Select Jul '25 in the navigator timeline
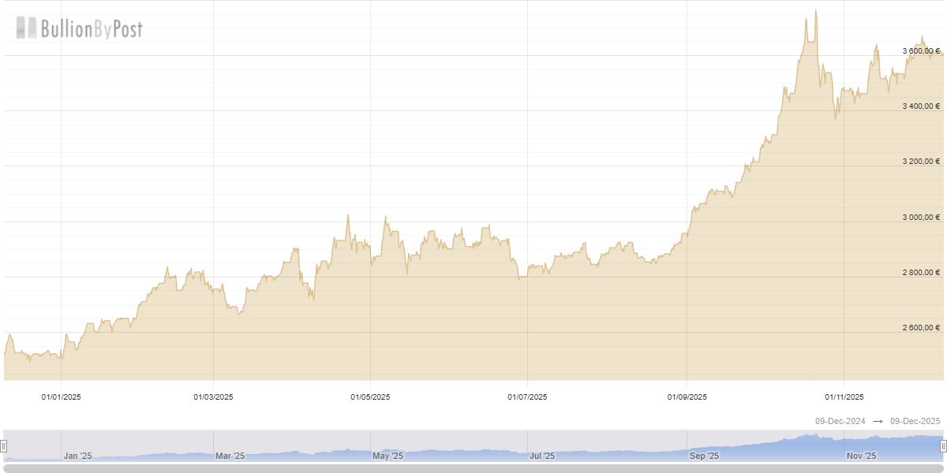The width and height of the screenshot is (947, 473). [542, 456]
